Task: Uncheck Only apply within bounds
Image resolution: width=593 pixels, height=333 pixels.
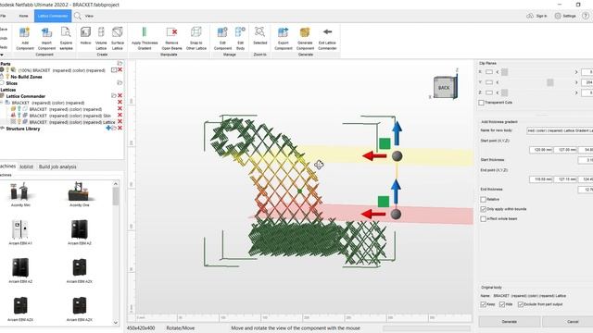Action: (x=483, y=209)
